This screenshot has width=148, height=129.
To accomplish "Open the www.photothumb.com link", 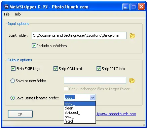I will pos(116,114).
